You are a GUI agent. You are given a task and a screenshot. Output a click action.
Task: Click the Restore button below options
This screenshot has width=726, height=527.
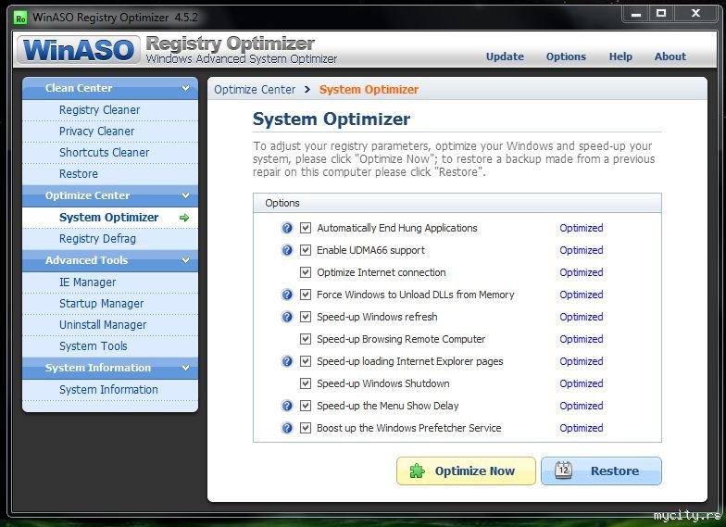[x=601, y=471]
